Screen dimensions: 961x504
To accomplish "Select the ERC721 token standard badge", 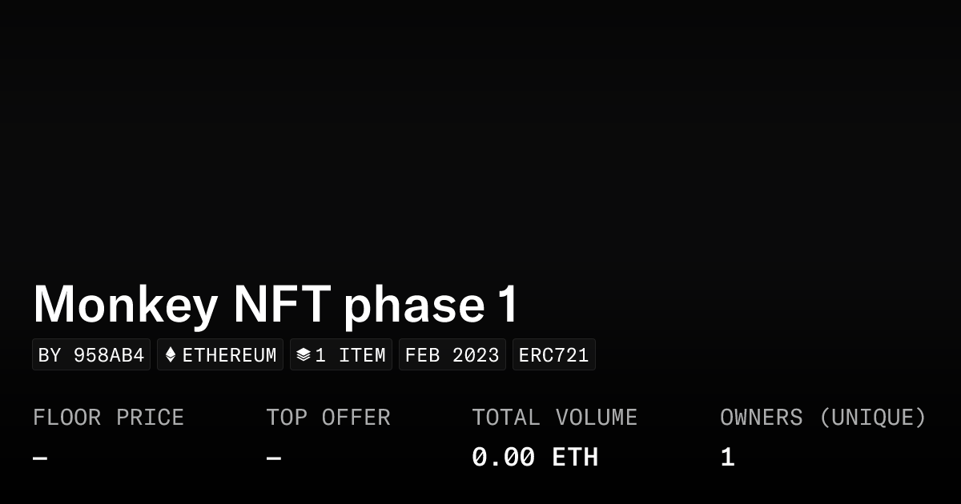I will (553, 355).
